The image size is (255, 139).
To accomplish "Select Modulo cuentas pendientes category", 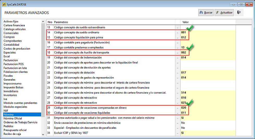I will coord(20,103).
